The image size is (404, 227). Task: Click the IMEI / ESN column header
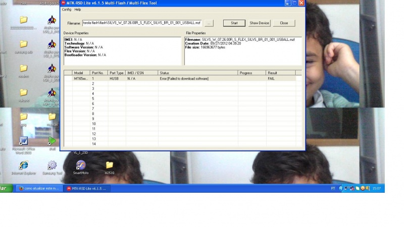tap(142, 73)
